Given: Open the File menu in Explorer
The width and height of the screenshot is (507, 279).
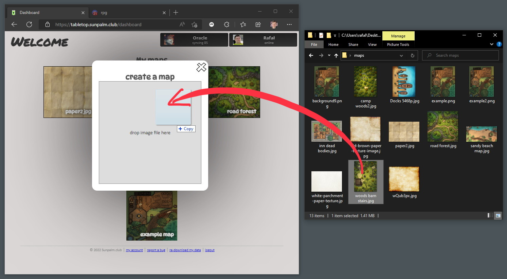Looking at the screenshot, I should (314, 45).
